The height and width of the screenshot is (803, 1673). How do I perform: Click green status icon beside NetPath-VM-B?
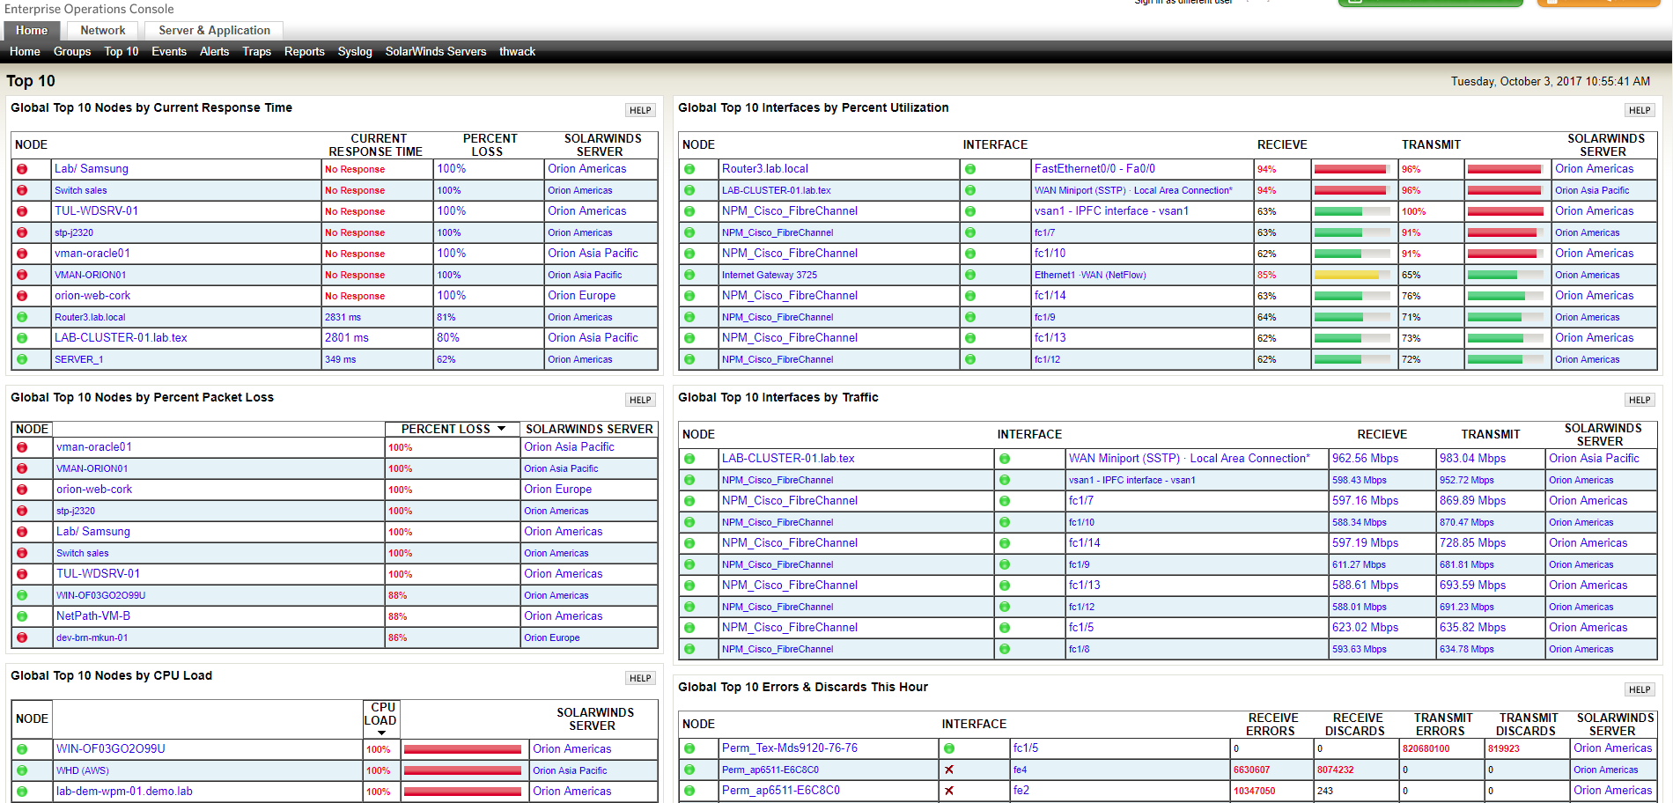click(x=22, y=616)
